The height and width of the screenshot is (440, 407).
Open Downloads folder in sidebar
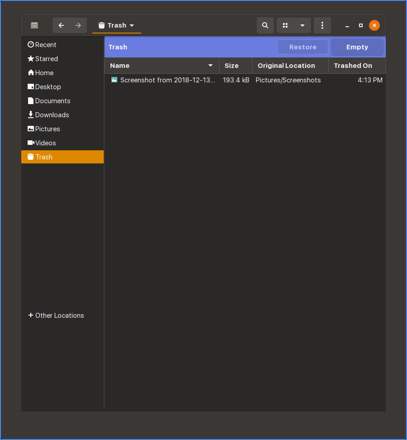click(62, 115)
